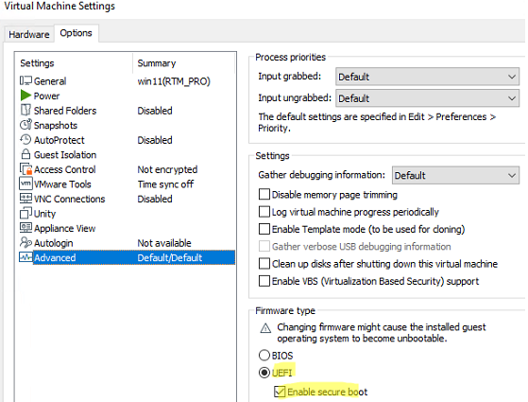This screenshot has height=402, width=528.
Task: Select the Snapshots row
Action: (x=127, y=125)
